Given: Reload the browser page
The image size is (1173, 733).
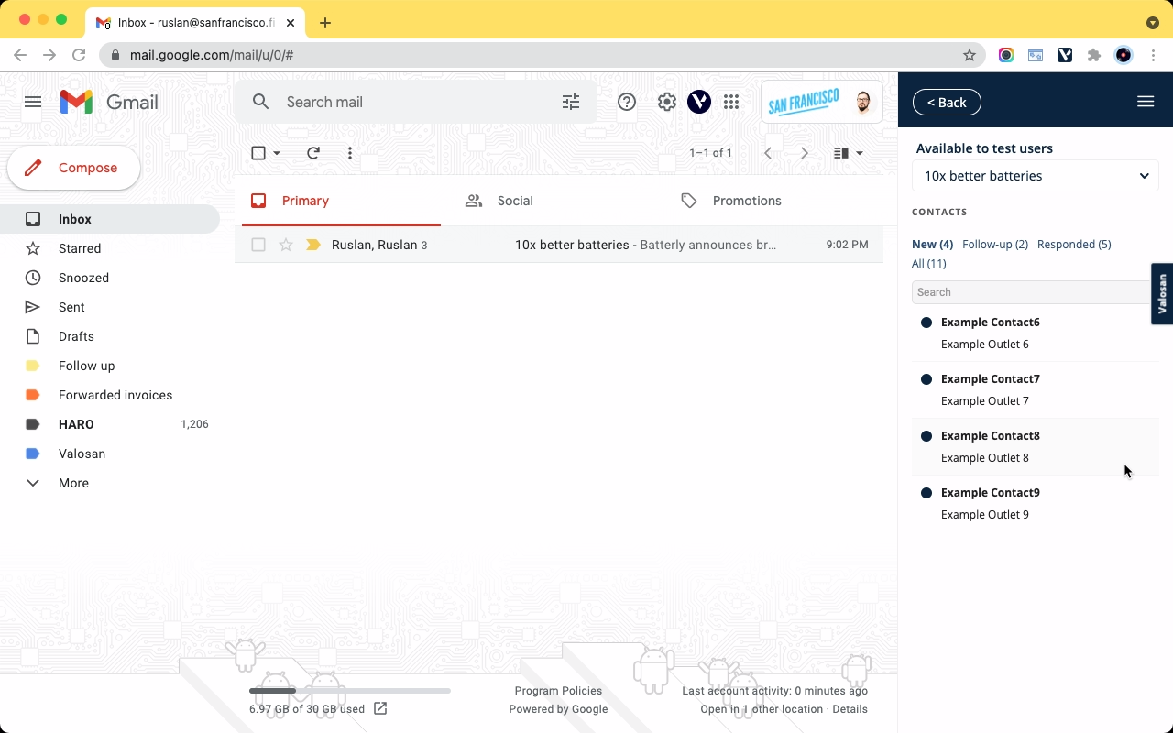Looking at the screenshot, I should [x=79, y=55].
